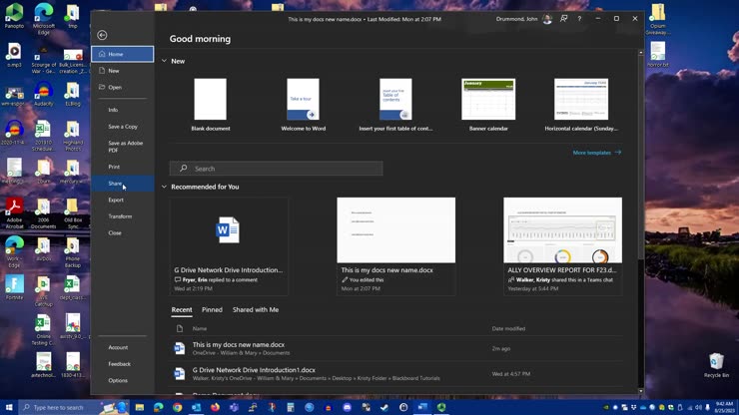Click the Word icon on the taskbar
Image resolution: width=739 pixels, height=415 pixels.
point(422,407)
